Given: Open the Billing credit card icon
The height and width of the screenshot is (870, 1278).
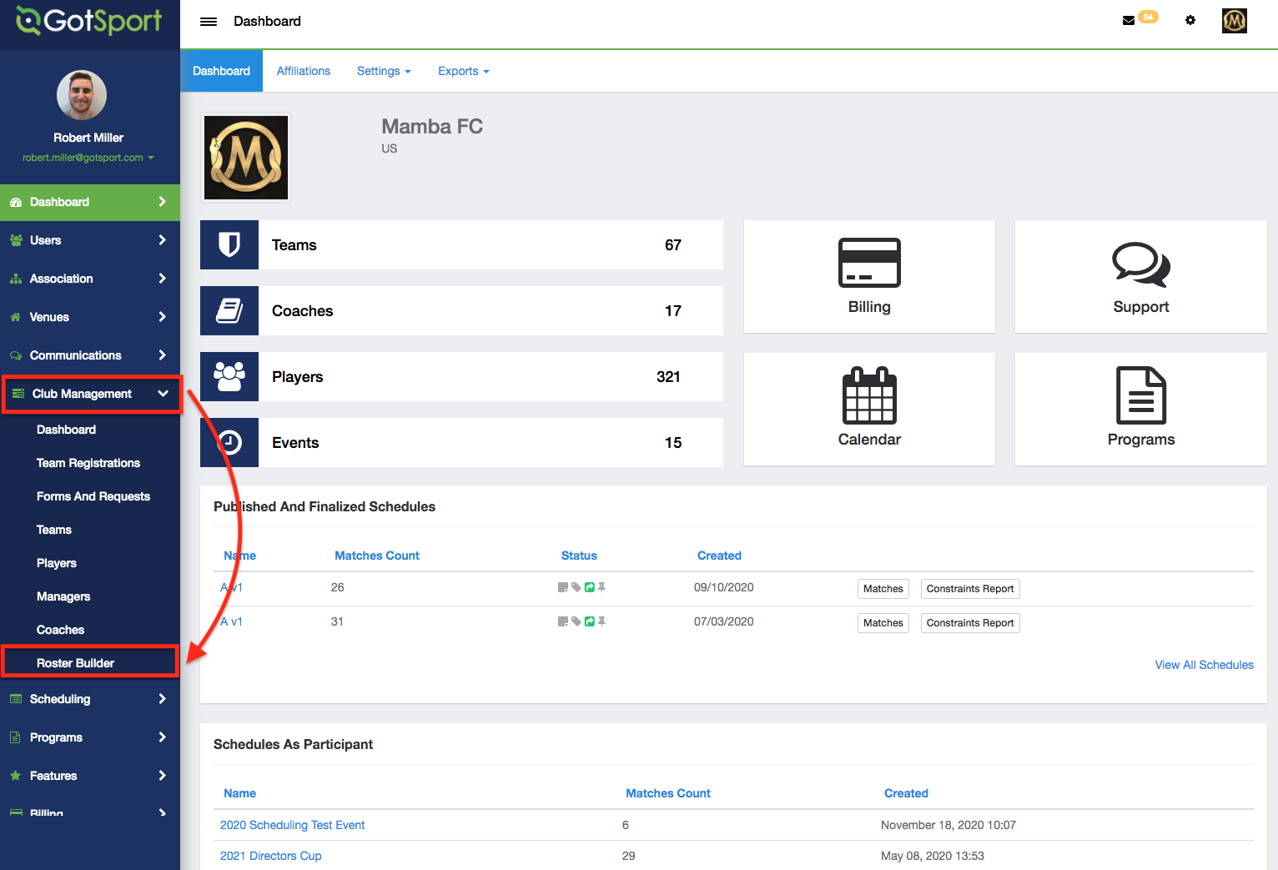Looking at the screenshot, I should (869, 263).
